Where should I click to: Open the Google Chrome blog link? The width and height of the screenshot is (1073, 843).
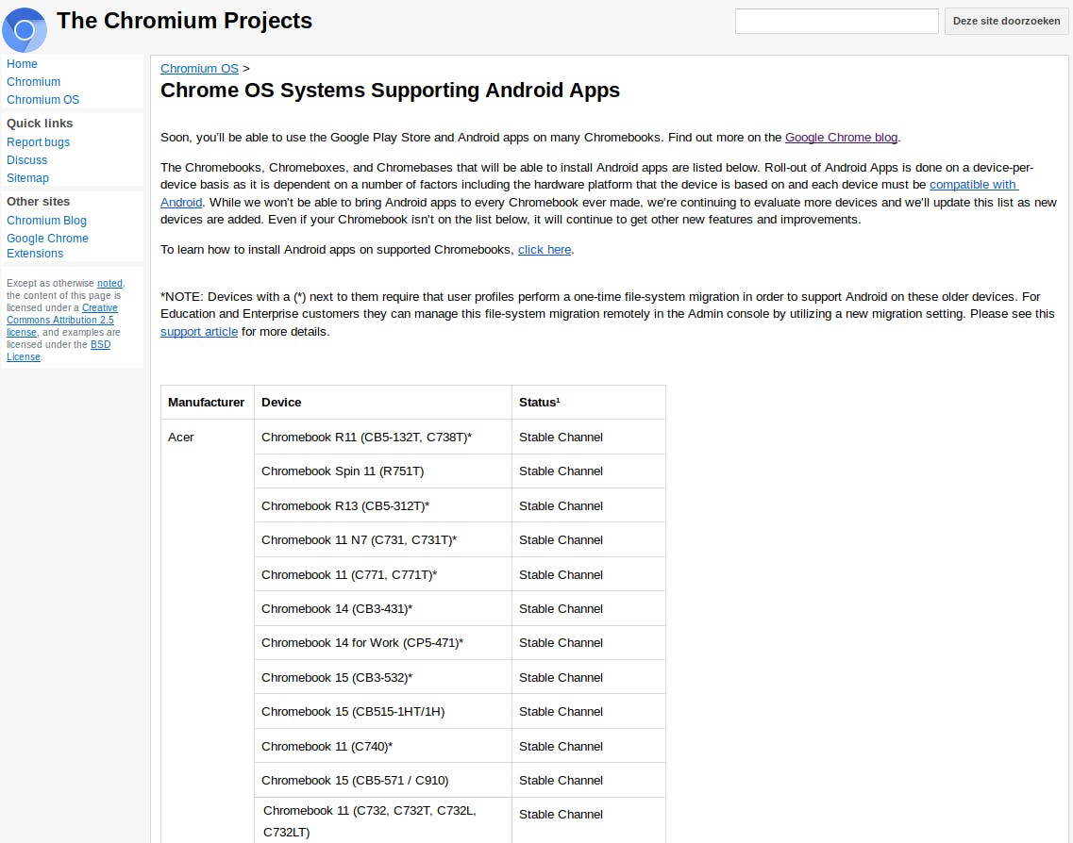[x=841, y=138]
